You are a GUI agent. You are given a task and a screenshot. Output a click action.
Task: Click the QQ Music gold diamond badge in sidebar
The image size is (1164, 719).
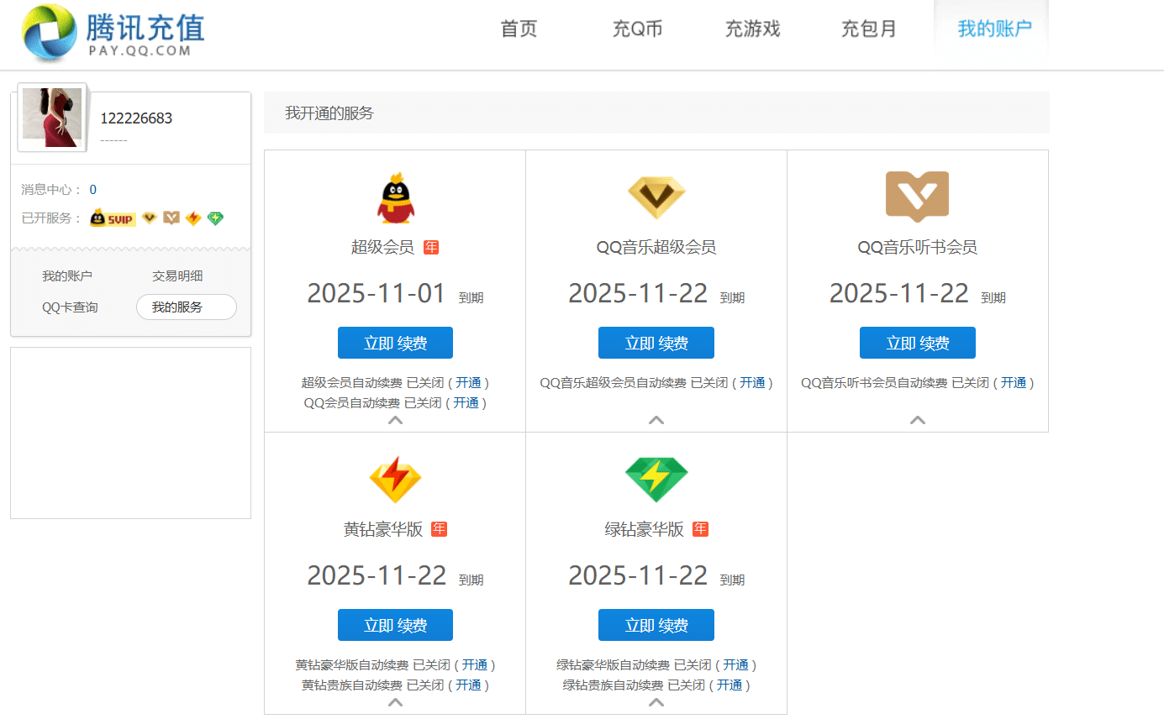150,218
